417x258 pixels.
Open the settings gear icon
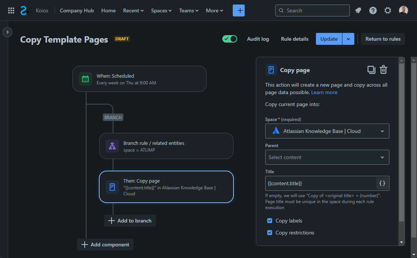click(388, 10)
